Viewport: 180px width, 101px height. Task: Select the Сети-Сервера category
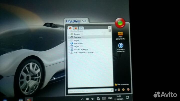coord(80,49)
